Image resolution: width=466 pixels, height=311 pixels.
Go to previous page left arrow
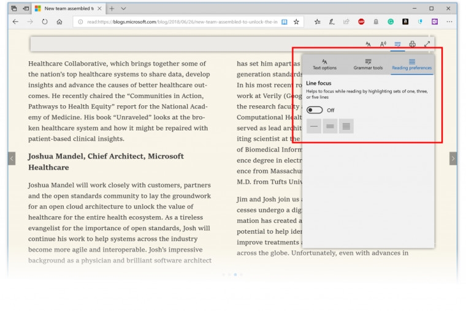point(12,159)
